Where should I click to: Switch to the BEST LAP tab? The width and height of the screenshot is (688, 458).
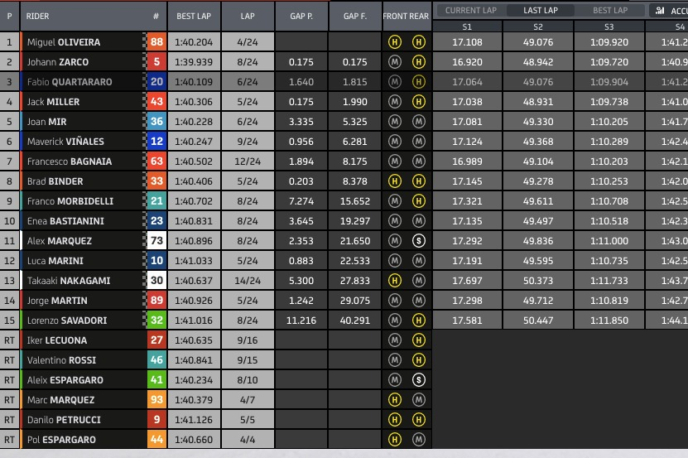point(610,11)
